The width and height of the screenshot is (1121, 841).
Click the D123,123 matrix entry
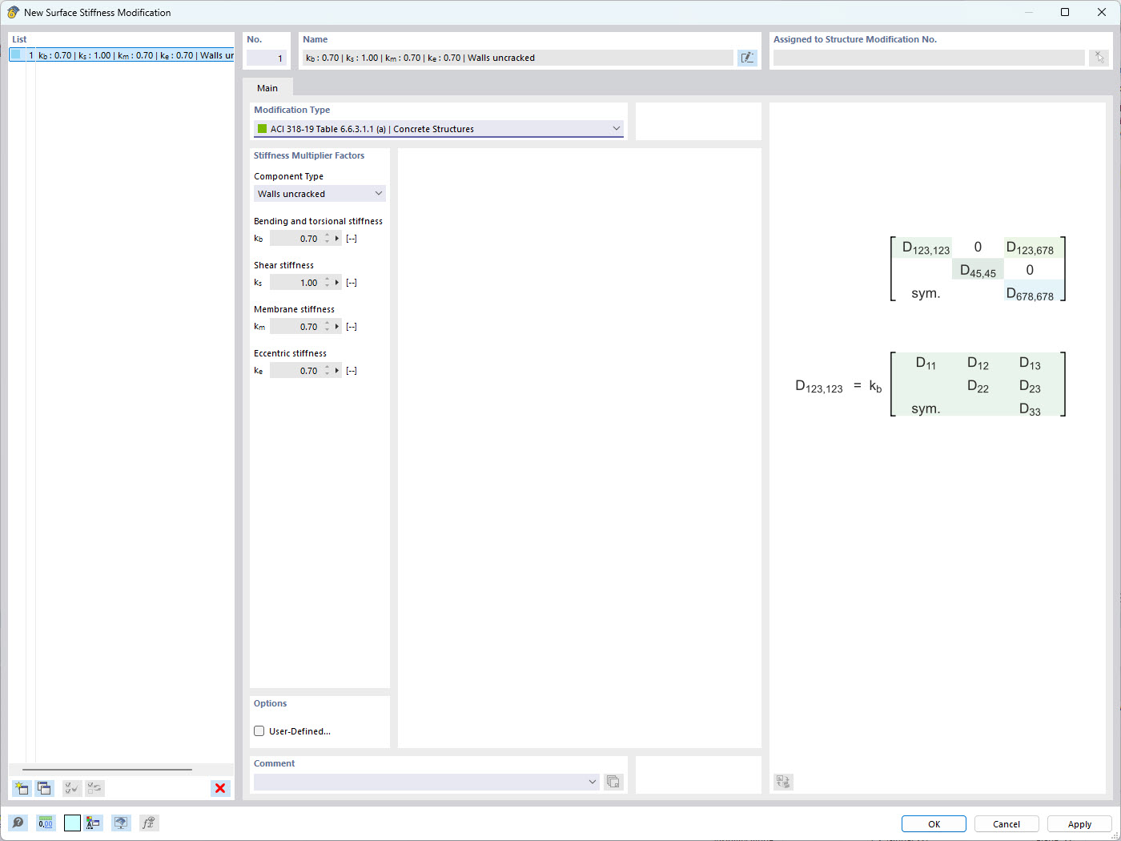click(x=926, y=248)
